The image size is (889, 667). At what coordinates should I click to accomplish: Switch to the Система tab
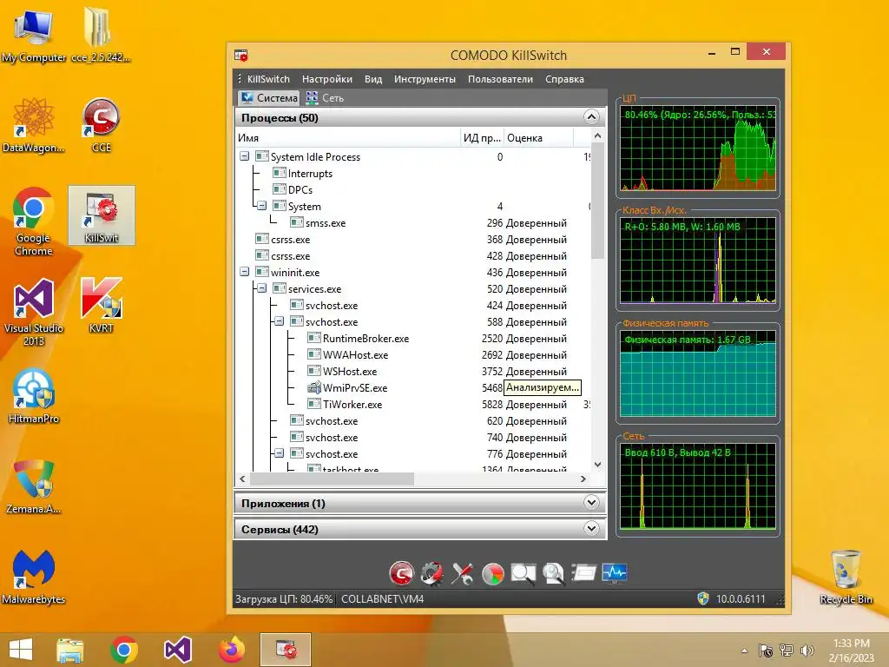click(x=269, y=98)
